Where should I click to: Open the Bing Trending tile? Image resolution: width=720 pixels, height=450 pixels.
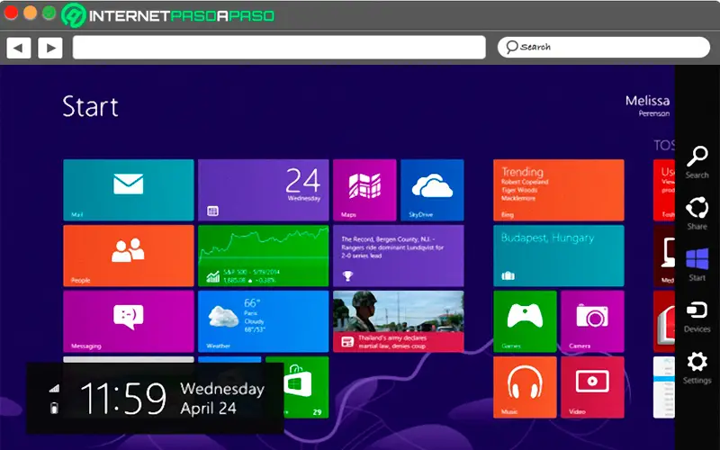558,190
